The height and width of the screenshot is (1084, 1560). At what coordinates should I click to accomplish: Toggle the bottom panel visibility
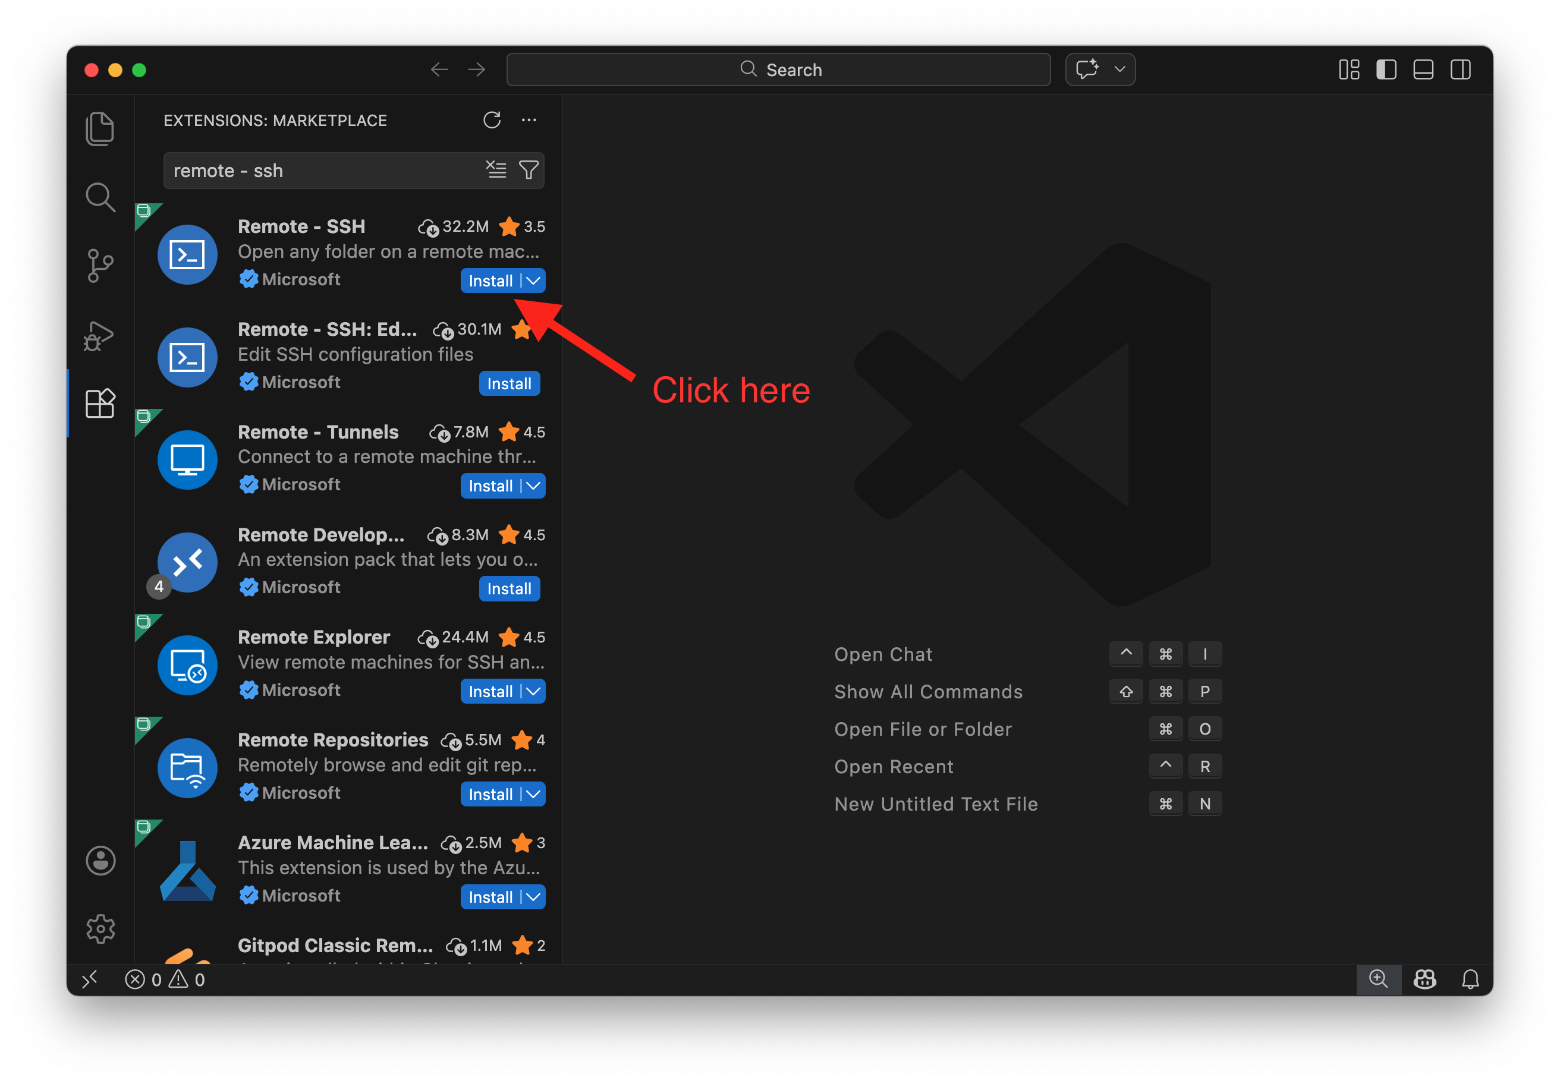1423,70
